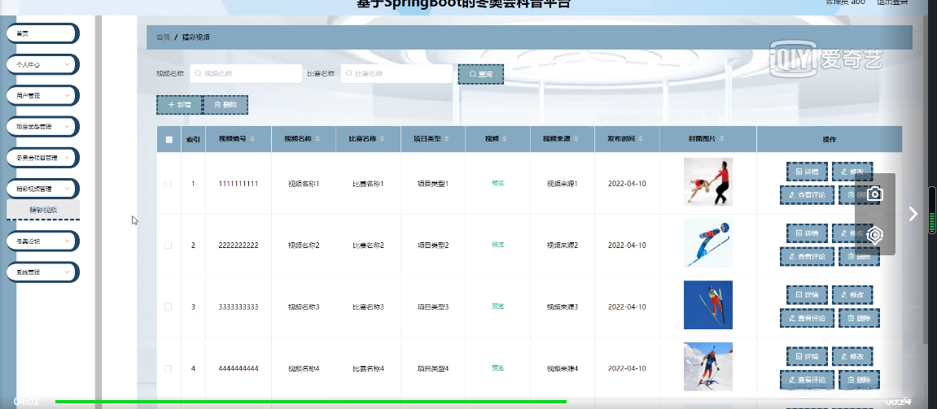Click the sort arrows in 发布时间 column header
937x409 pixels.
pos(641,139)
